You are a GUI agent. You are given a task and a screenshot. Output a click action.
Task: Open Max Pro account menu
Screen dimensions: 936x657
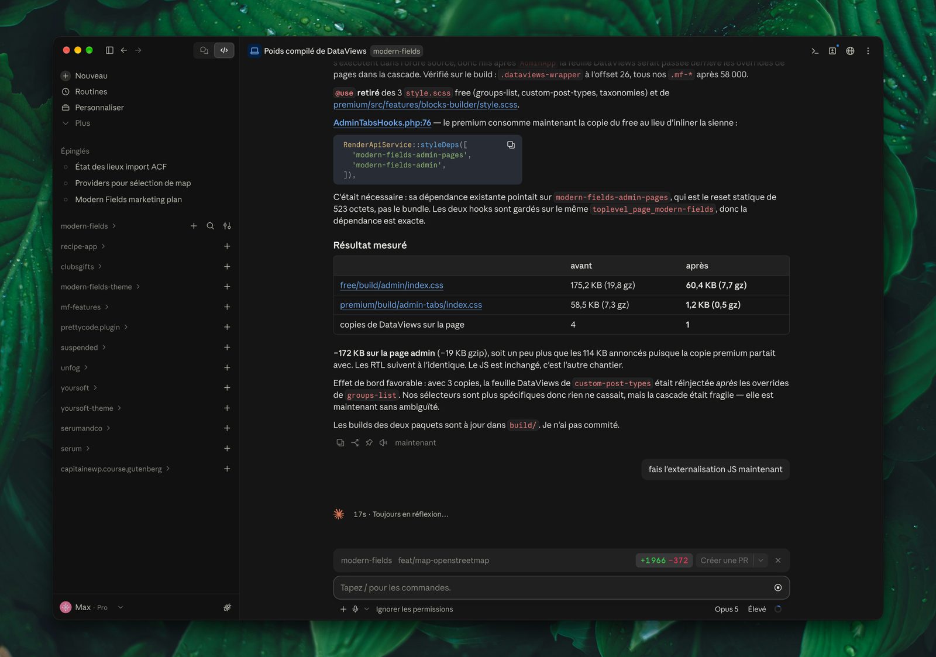coord(92,607)
